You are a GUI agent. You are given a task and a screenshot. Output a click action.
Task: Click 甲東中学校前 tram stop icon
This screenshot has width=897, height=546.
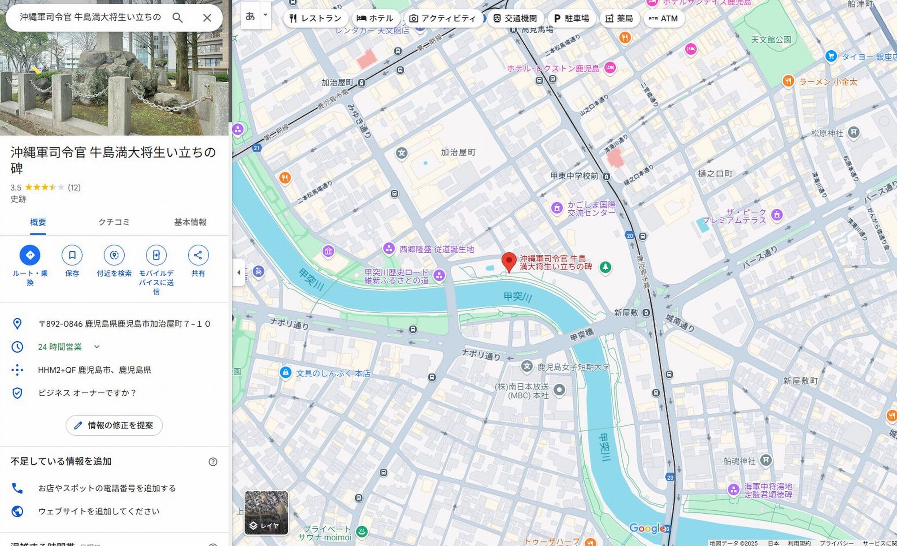tap(606, 176)
